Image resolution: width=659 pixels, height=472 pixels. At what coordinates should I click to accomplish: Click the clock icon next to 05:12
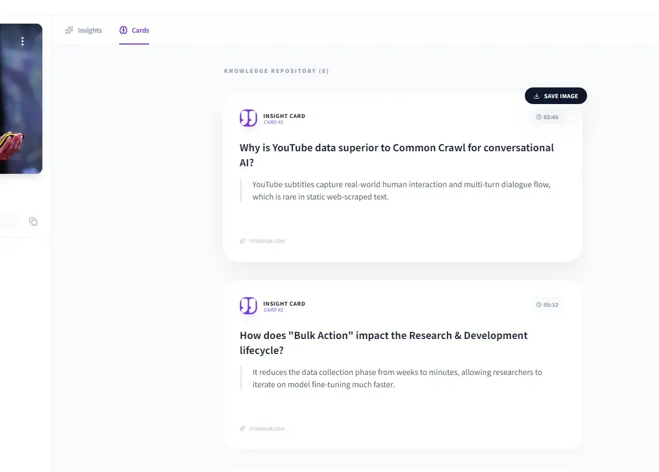click(539, 305)
